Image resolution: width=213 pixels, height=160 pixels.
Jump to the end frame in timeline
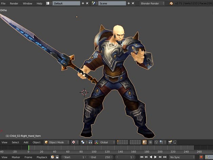(165, 157)
